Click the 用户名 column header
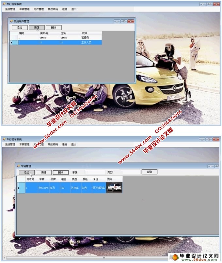This screenshot has height=263, width=222. [x=49, y=33]
